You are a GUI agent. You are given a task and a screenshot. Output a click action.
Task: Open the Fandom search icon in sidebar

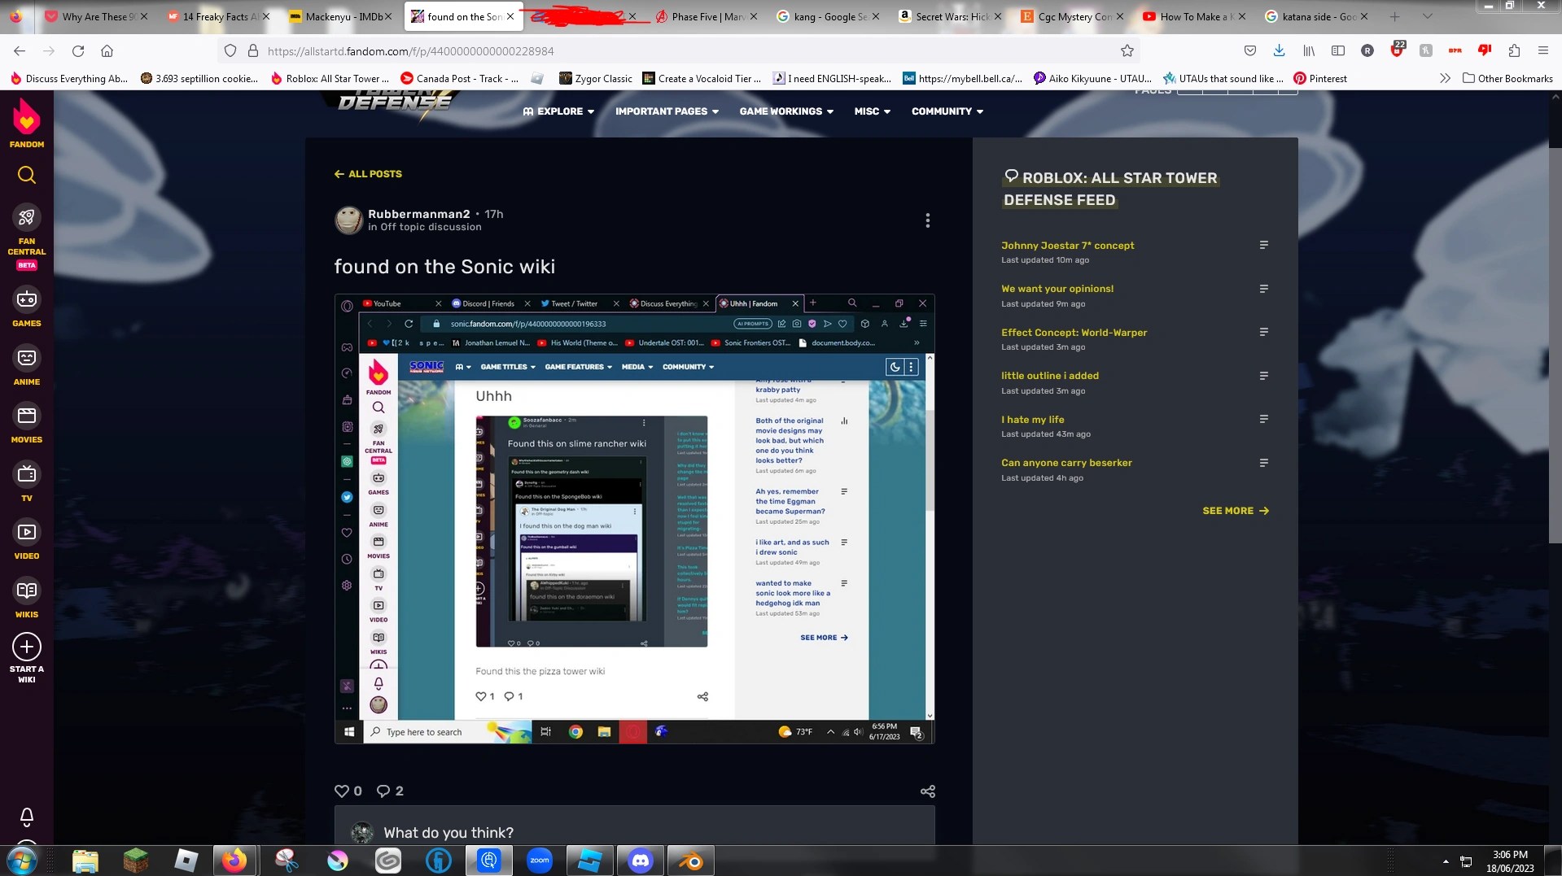point(26,175)
